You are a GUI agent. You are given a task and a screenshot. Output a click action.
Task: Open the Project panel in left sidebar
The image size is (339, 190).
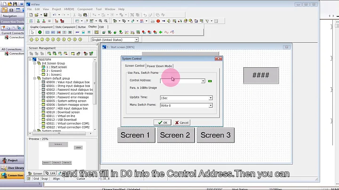(12, 160)
